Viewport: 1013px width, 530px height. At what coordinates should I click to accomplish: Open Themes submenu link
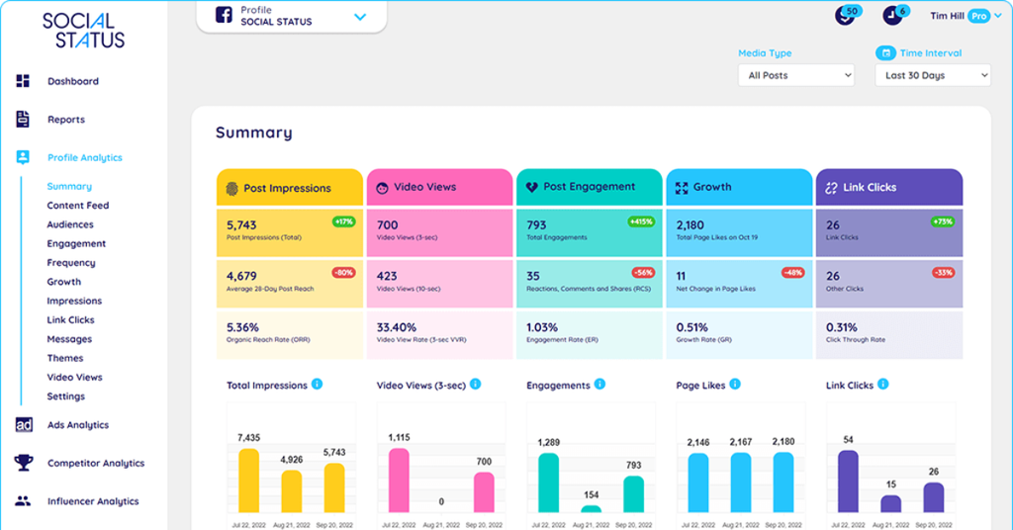(64, 358)
